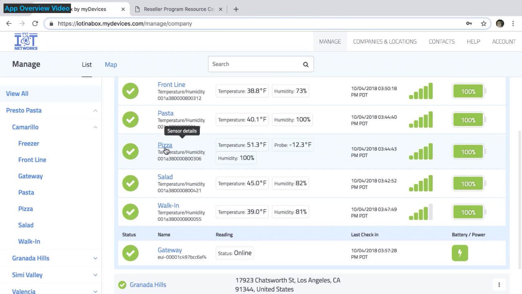The image size is (522, 294).
Task: Expand the Simi Valley location
Action: (x=95, y=275)
